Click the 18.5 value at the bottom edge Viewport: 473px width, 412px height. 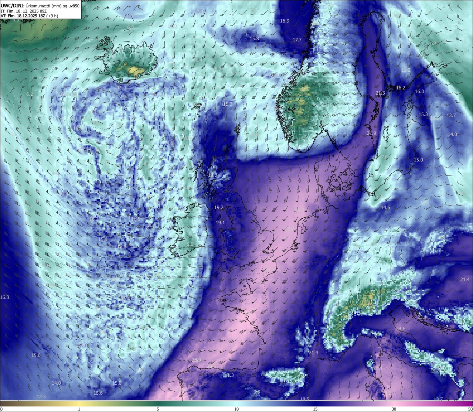tap(304, 399)
